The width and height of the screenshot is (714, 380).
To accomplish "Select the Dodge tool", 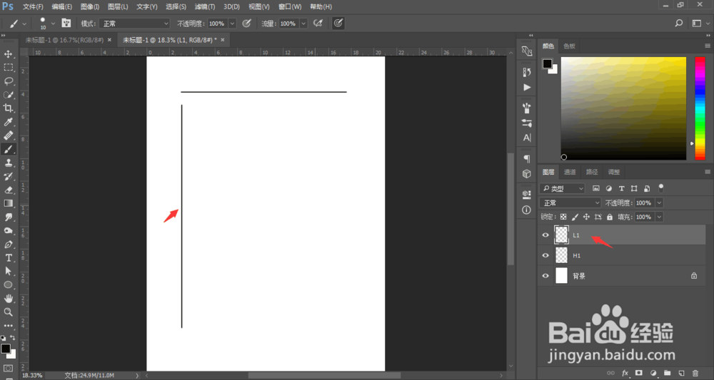I will coord(8,231).
